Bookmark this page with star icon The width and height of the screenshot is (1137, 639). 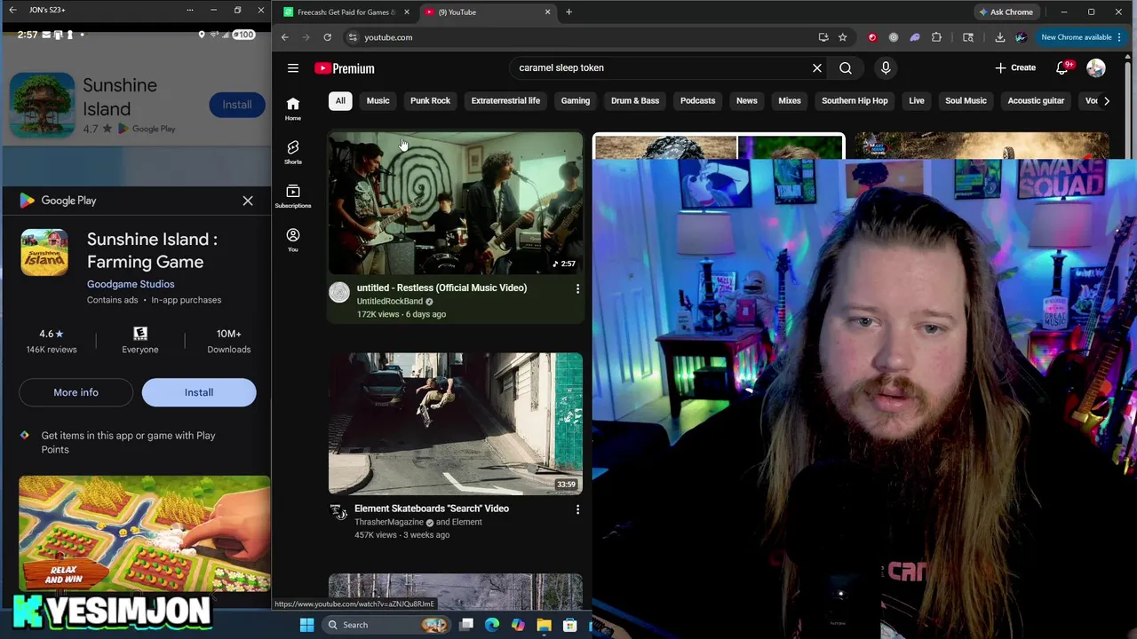point(843,37)
